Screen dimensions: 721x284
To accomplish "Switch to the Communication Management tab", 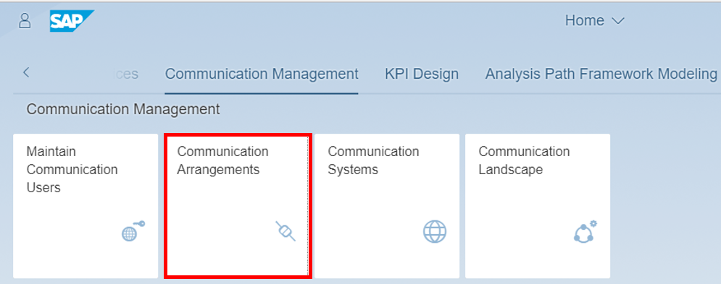I will coord(262,74).
